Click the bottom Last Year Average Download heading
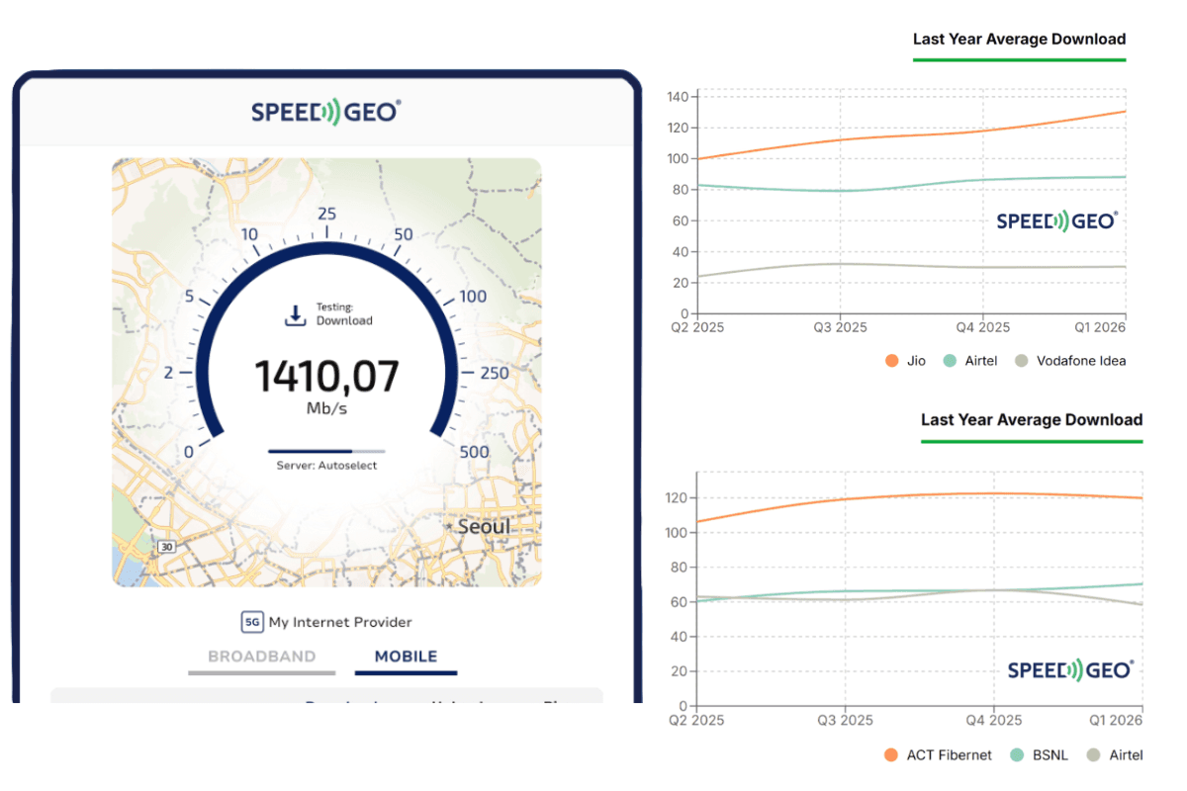This screenshot has height=791, width=1187. pos(1032,420)
